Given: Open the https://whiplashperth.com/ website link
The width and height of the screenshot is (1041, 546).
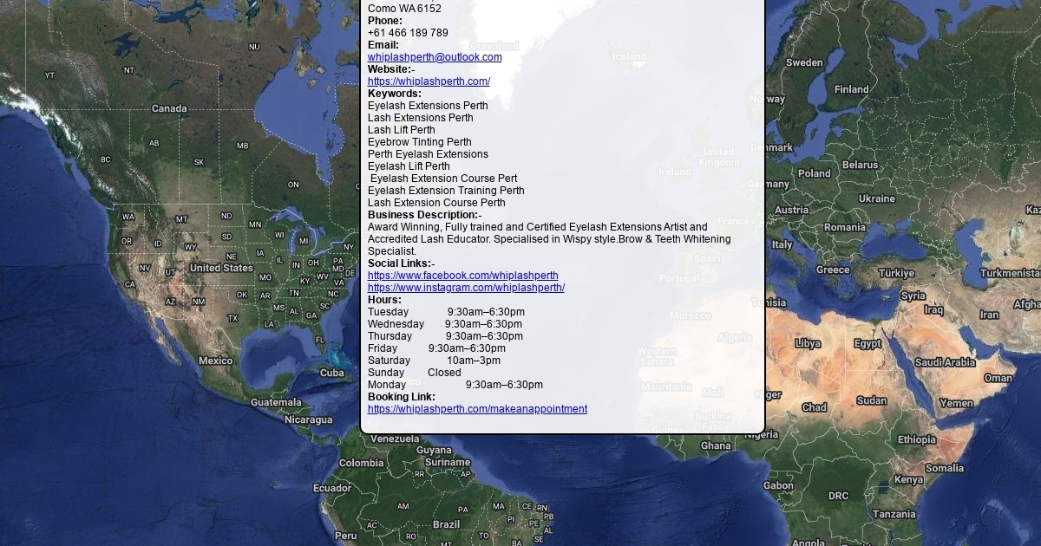Looking at the screenshot, I should 429,81.
